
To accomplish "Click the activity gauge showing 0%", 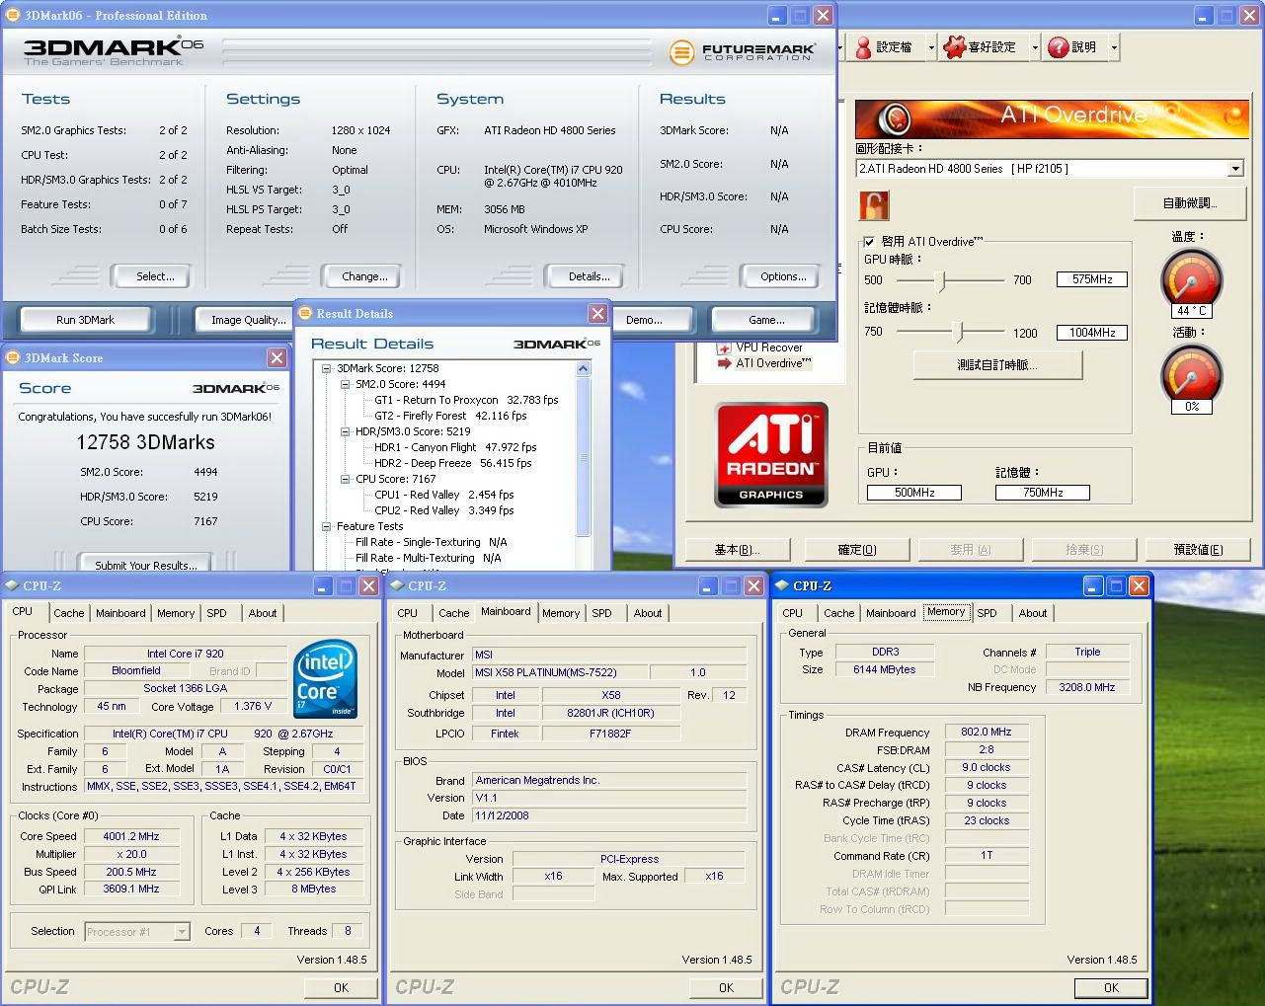I will pyautogui.click(x=1191, y=375).
